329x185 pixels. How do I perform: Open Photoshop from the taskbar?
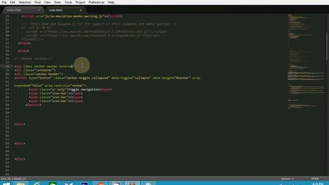click(x=84, y=183)
